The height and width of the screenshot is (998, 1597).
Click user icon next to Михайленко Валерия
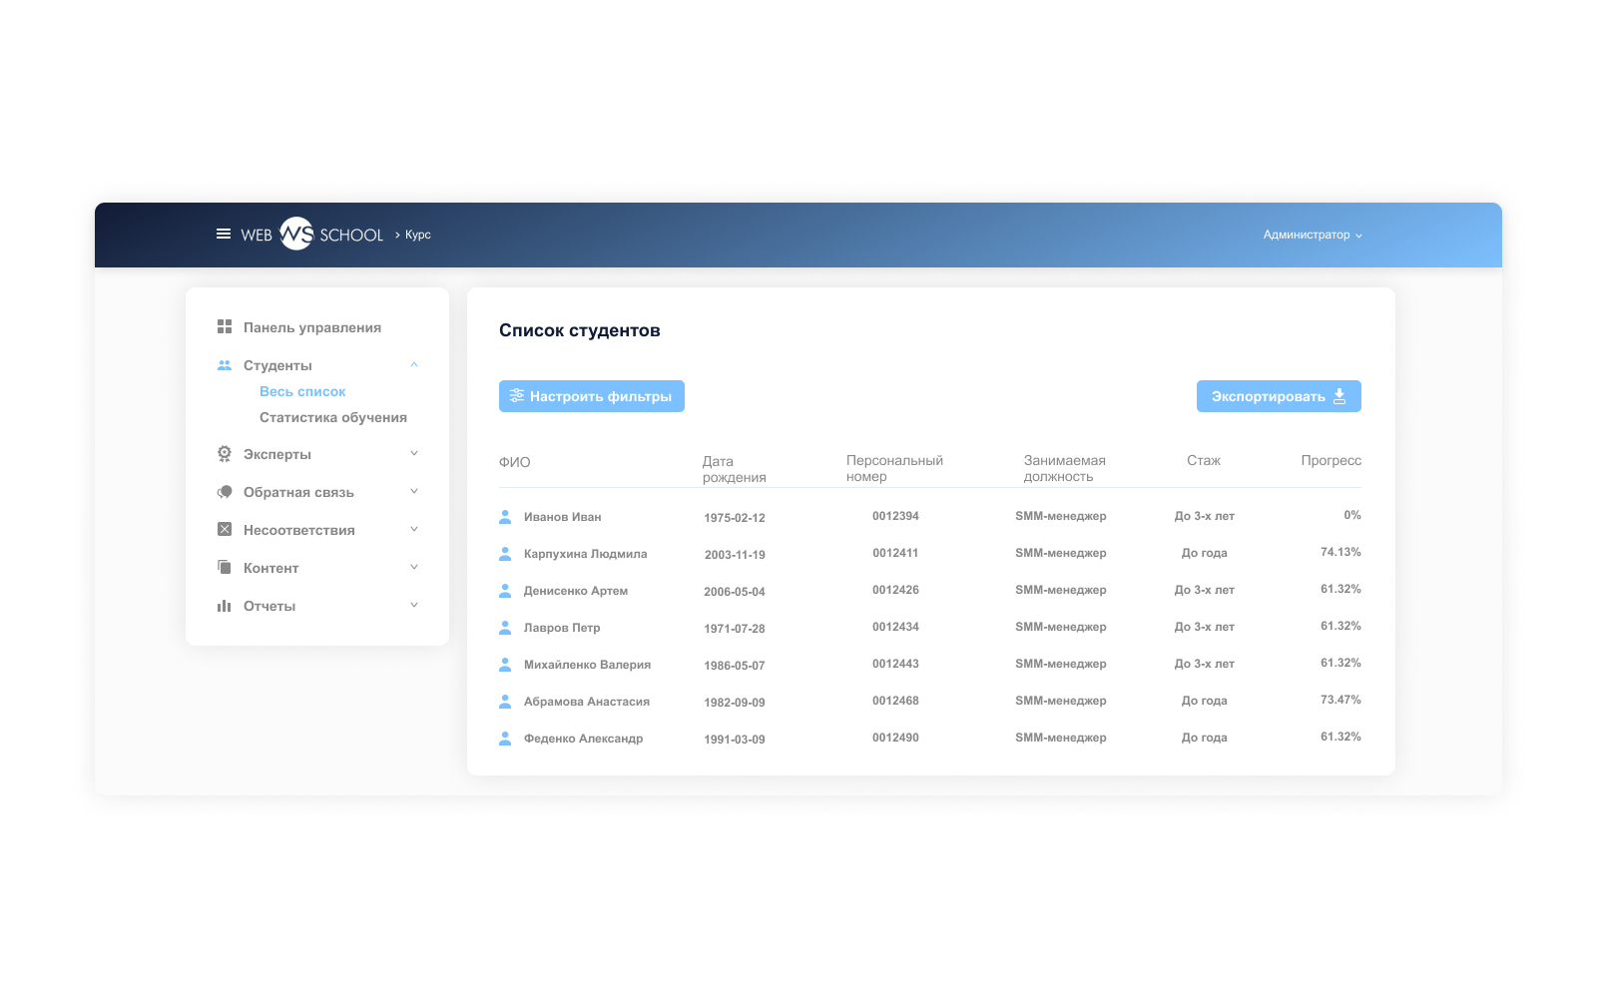(505, 665)
